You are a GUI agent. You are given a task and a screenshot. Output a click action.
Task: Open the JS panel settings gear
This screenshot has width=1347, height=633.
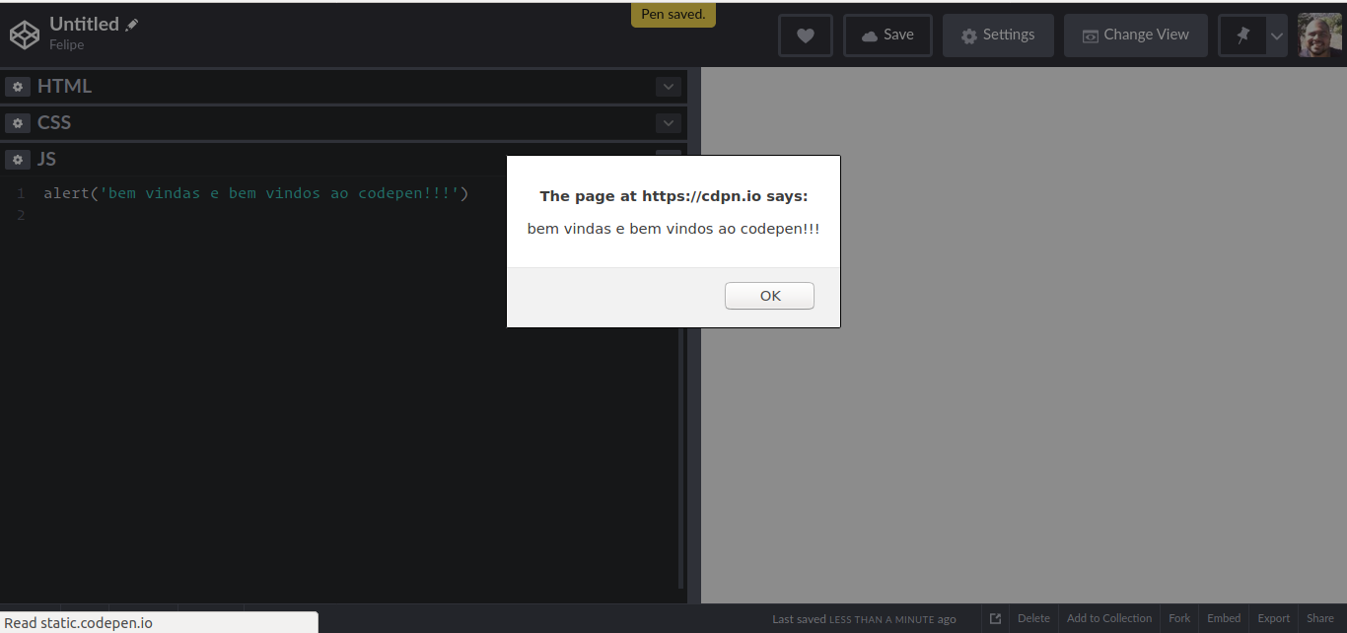click(18, 159)
